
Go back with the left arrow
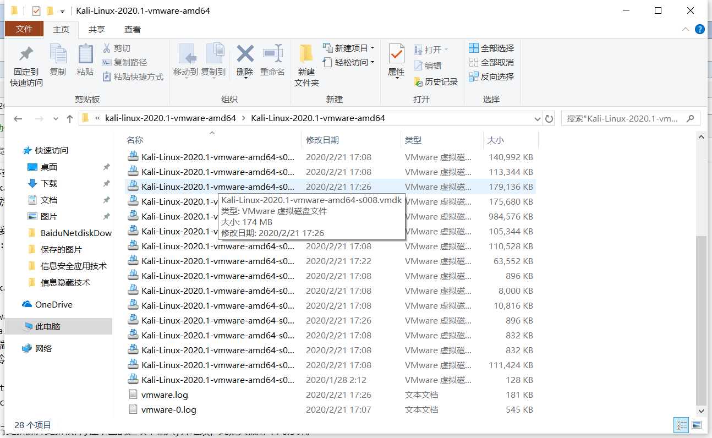pos(18,118)
